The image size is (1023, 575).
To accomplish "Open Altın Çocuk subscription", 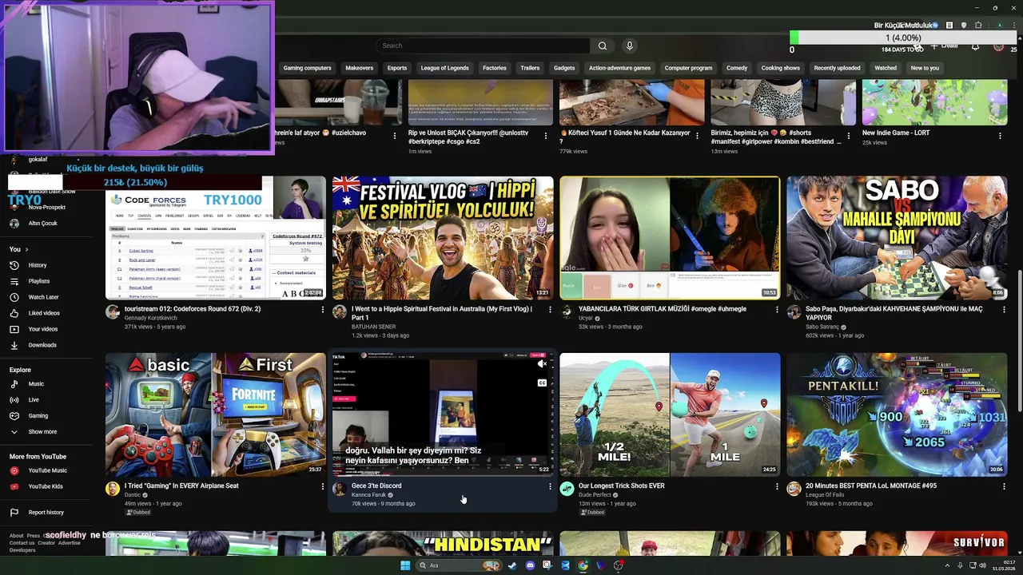I will click(x=43, y=224).
